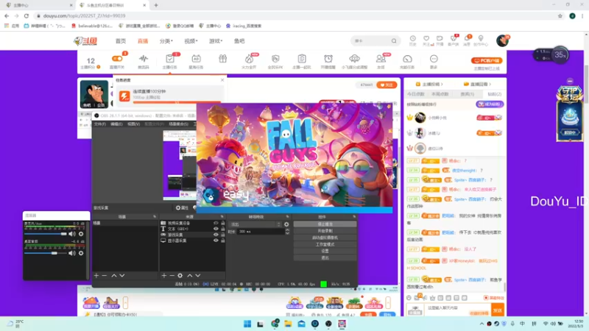Click 开始录制 start recording in OBS
Image resolution: width=589 pixels, height=331 pixels.
coord(325,231)
